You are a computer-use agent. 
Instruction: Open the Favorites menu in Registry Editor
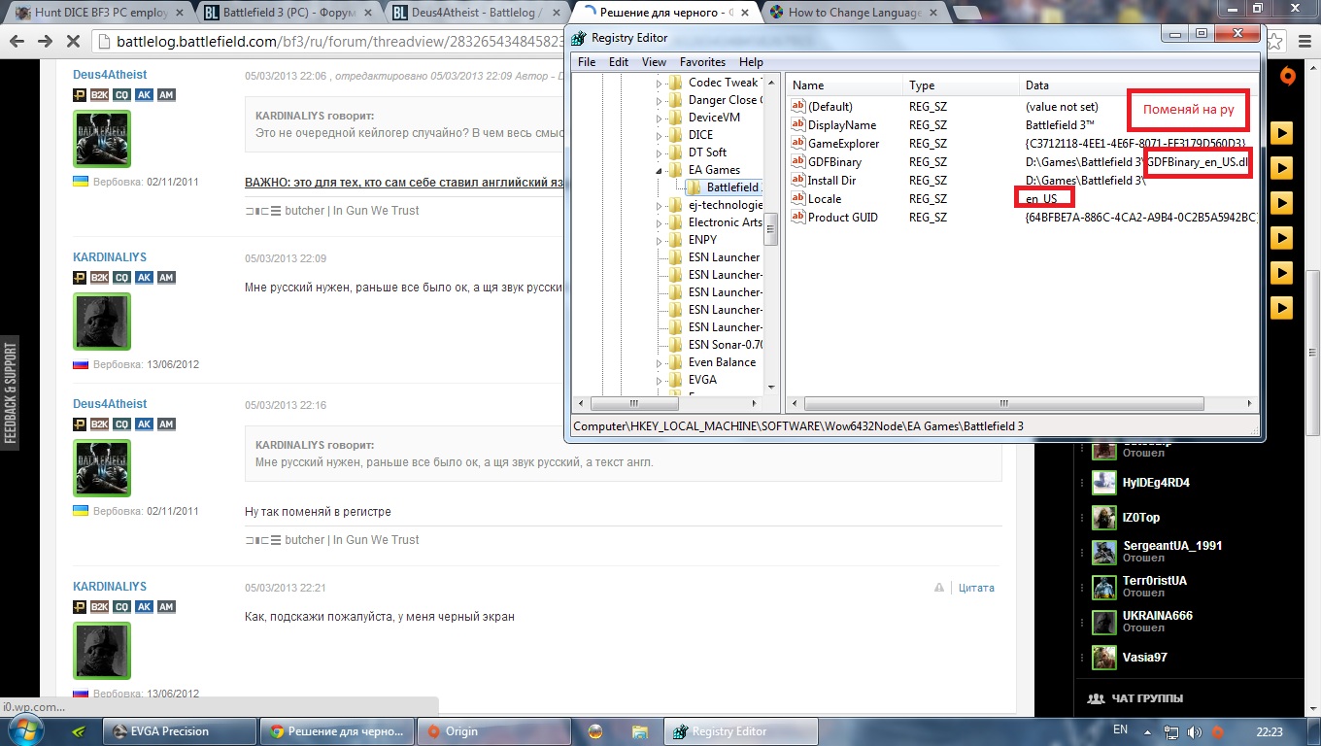click(702, 62)
